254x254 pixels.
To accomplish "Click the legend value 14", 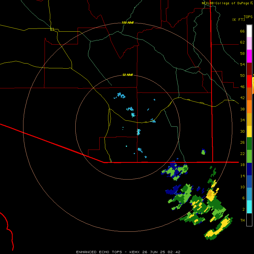I will pyautogui.click(x=242, y=176).
